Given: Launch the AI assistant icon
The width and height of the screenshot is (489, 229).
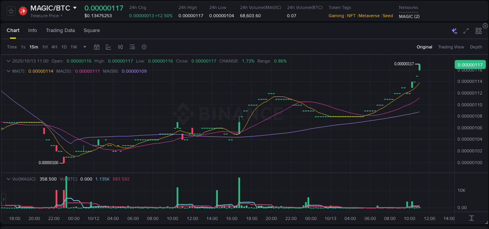Looking at the screenshot, I should (x=454, y=30).
